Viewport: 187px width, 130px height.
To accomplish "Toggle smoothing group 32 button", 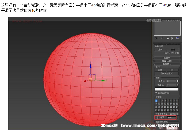I will [x=177, y=110].
